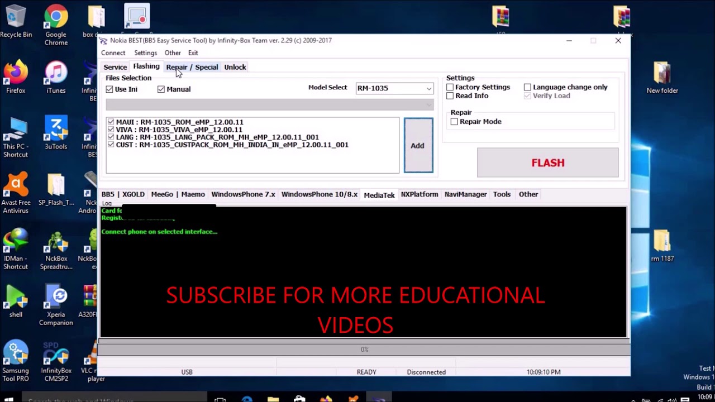Viewport: 715px width, 402px height.
Task: Click the Nokia BEST title bar icon
Action: (x=103, y=40)
